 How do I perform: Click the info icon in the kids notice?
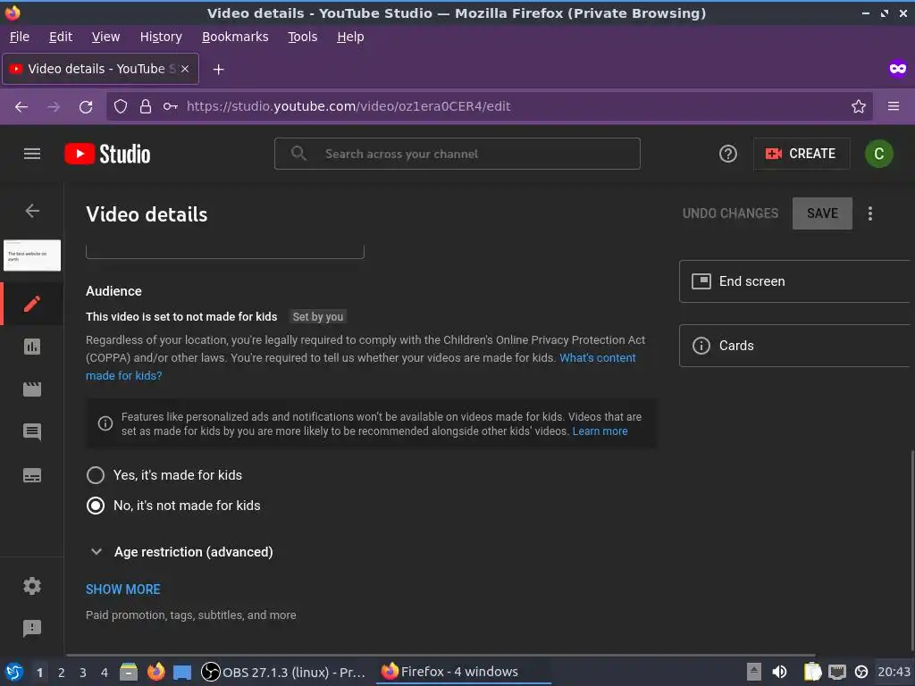point(105,423)
